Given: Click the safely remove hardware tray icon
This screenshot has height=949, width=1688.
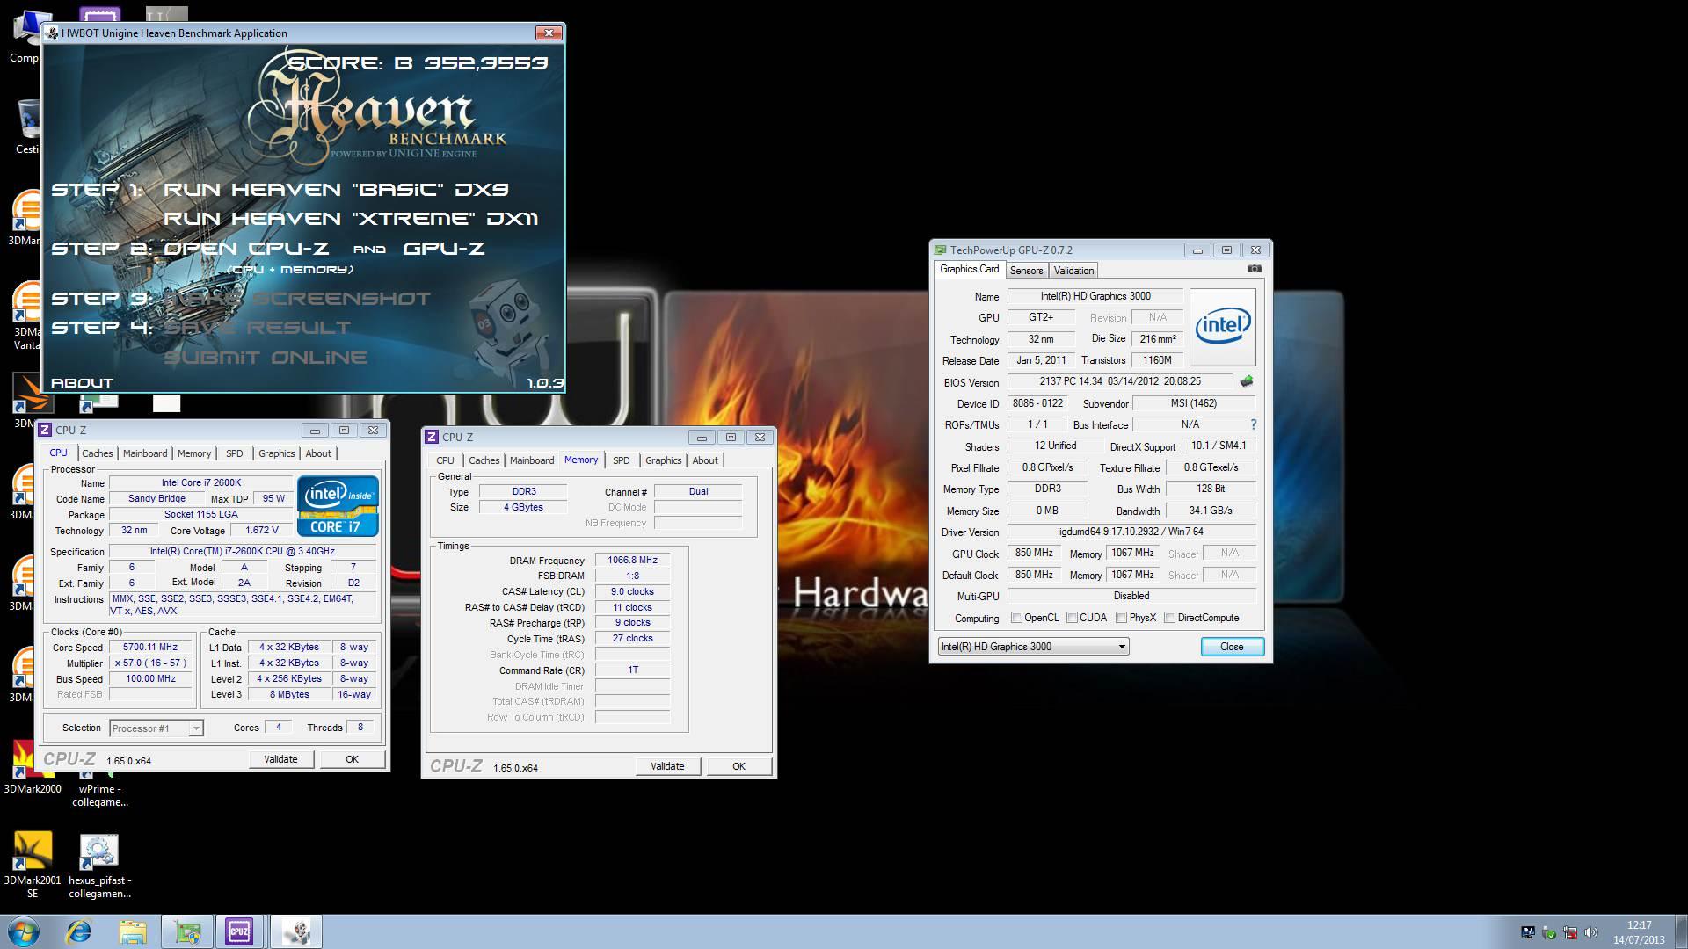Looking at the screenshot, I should pyautogui.click(x=1549, y=932).
